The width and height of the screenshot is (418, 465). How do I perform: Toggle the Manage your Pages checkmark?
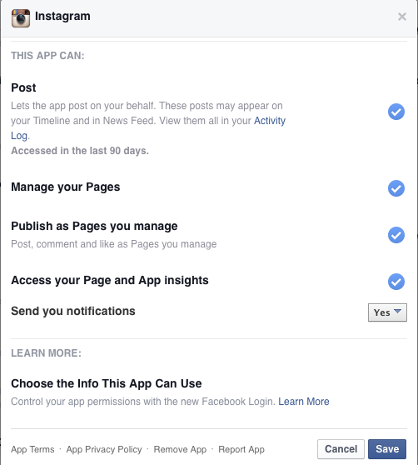[396, 188]
